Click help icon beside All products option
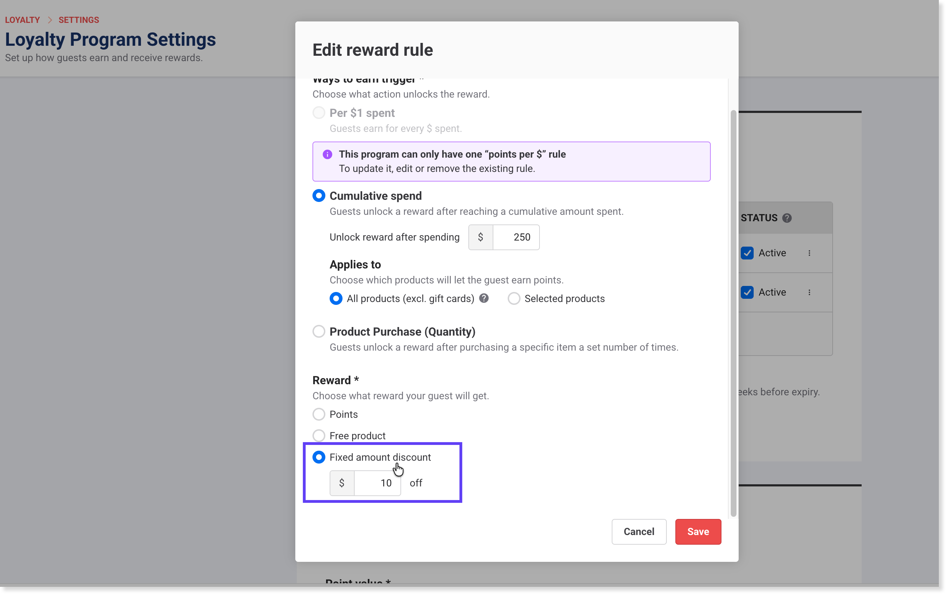946x594 pixels. point(484,298)
